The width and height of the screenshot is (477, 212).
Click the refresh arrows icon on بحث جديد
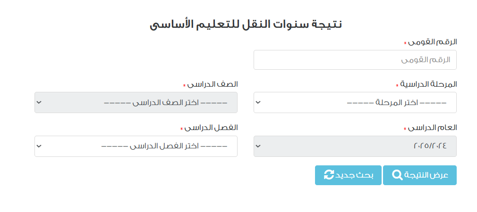329,175
